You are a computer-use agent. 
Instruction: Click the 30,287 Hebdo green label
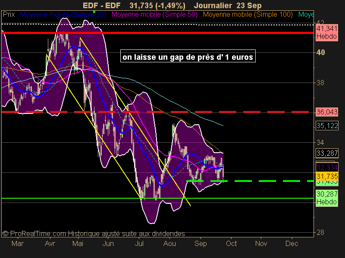point(327,198)
